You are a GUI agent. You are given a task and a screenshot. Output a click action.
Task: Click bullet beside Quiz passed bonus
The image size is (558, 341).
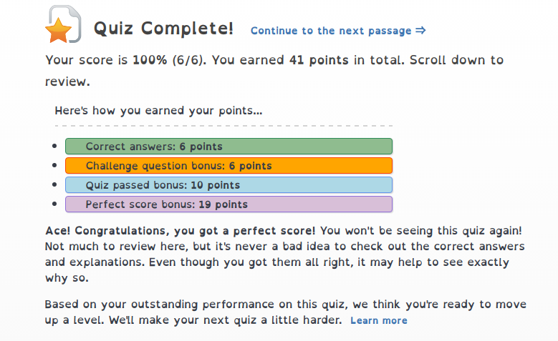click(x=55, y=185)
